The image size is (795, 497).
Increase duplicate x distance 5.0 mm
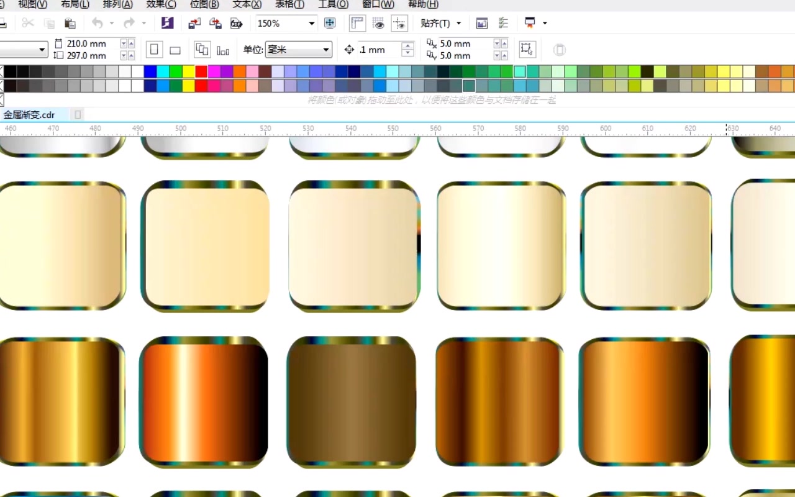point(504,43)
